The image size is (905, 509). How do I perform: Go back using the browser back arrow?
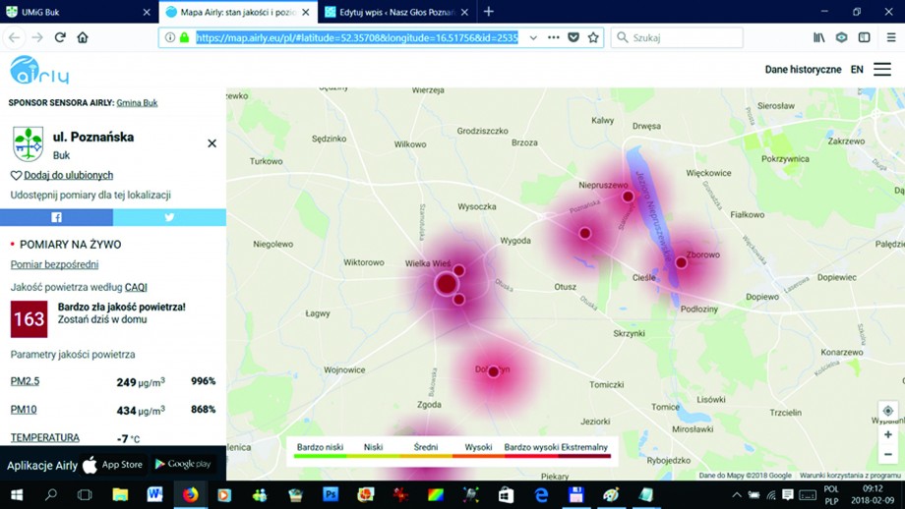(x=15, y=37)
